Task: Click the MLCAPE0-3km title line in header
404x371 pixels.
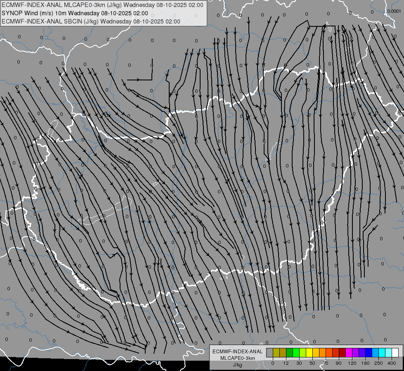Action: (x=102, y=5)
